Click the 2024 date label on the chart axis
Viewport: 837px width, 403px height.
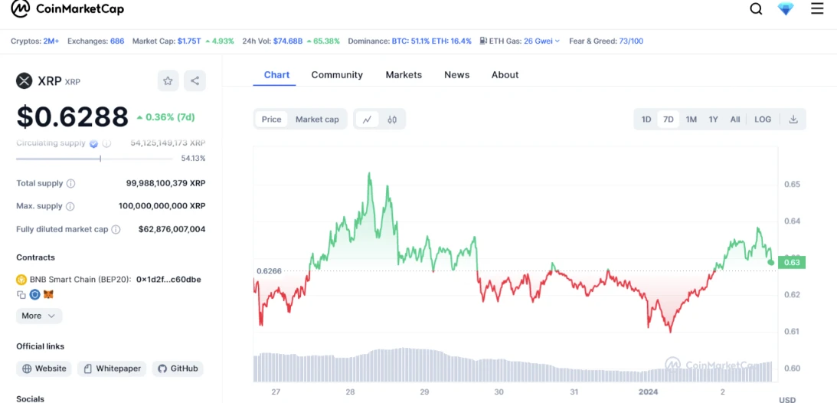point(649,392)
